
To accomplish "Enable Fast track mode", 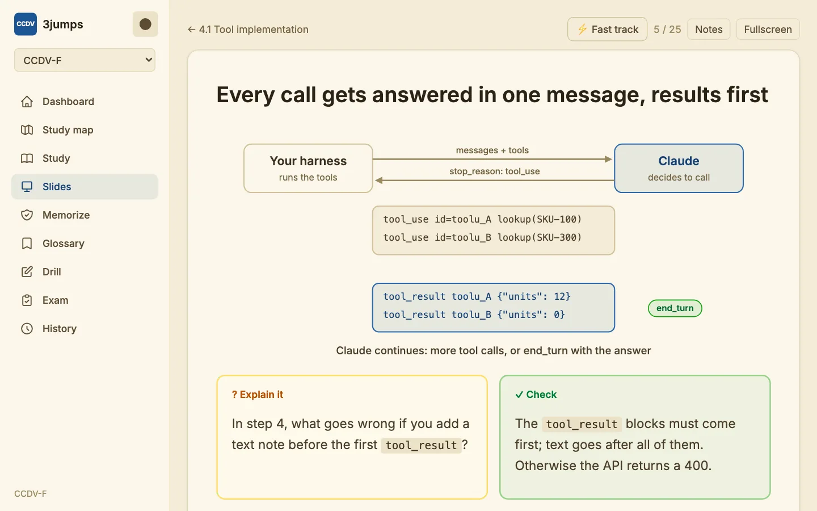I will [x=607, y=30].
